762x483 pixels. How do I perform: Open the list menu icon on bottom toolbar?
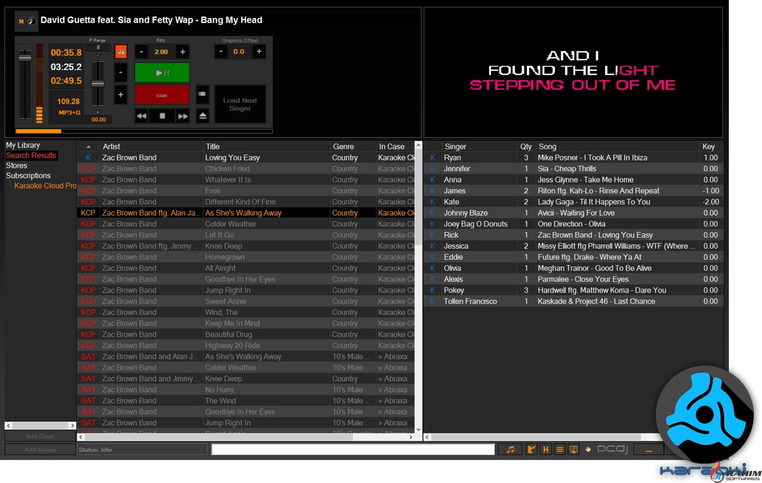559,449
